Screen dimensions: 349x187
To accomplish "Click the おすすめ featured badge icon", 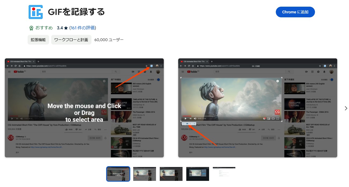I will point(31,28).
